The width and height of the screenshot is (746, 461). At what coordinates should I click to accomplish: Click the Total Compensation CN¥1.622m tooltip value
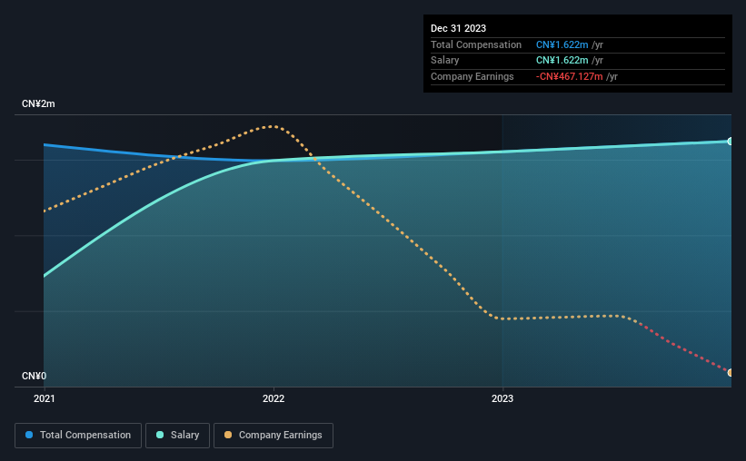point(562,44)
